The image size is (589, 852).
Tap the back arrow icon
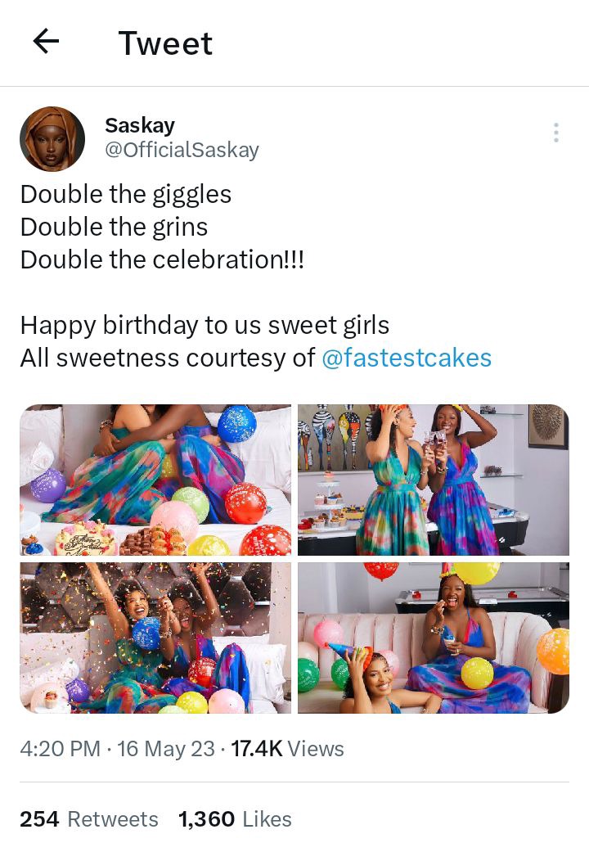tap(46, 42)
